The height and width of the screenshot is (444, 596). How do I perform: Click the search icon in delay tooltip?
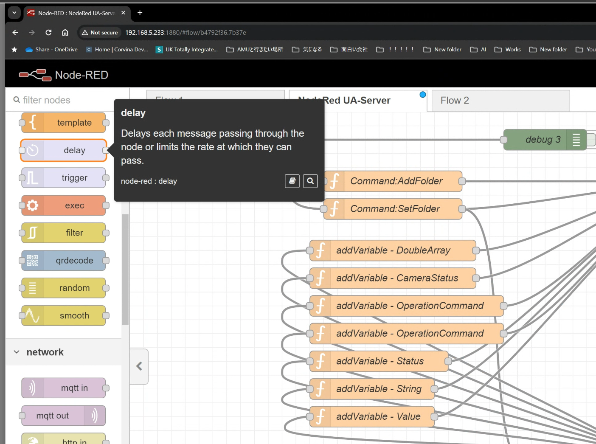310,181
